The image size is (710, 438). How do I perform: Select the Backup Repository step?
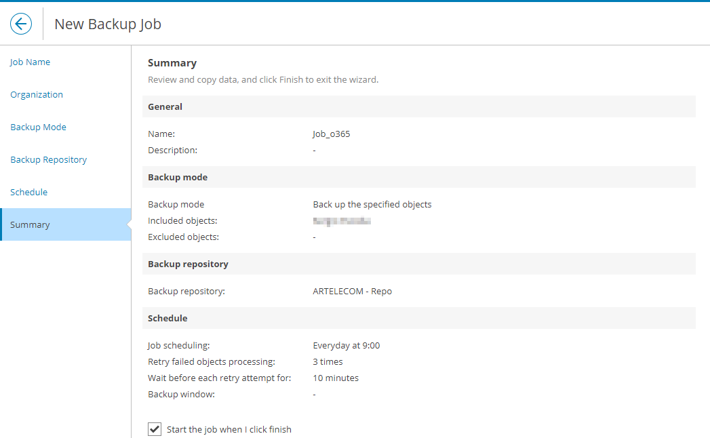tap(49, 160)
